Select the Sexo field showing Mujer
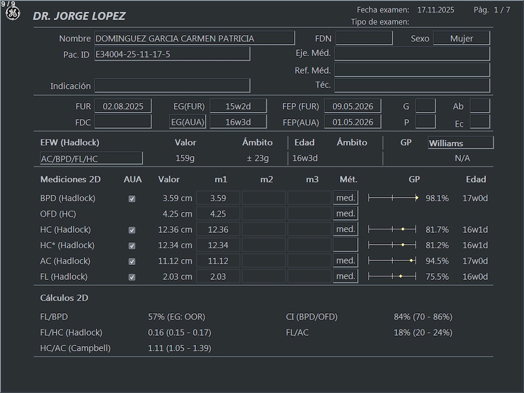The width and height of the screenshot is (524, 393). (461, 38)
